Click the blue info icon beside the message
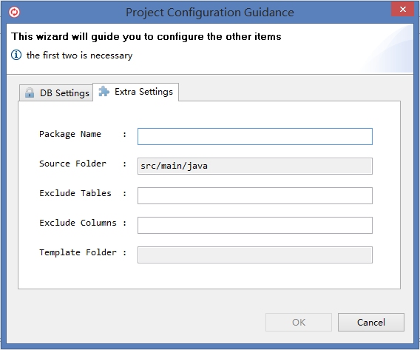The height and width of the screenshot is (350, 420). coord(16,55)
